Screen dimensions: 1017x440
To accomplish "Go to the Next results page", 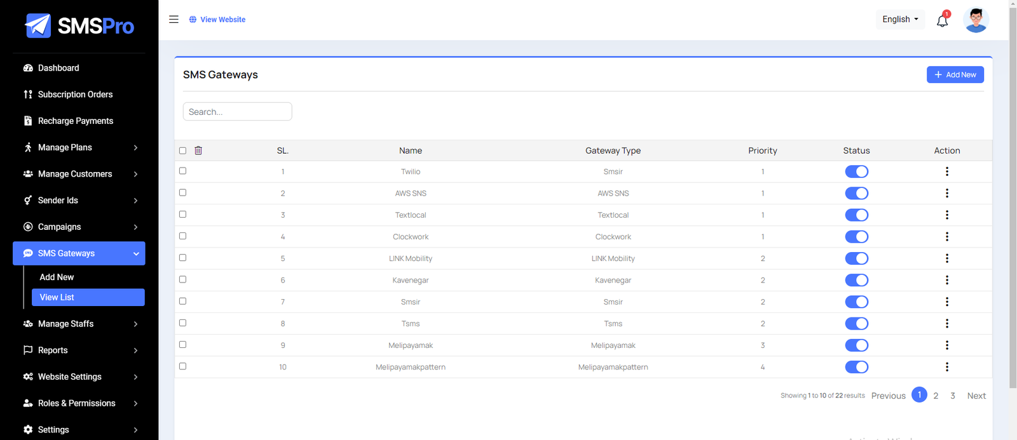I will (x=976, y=396).
